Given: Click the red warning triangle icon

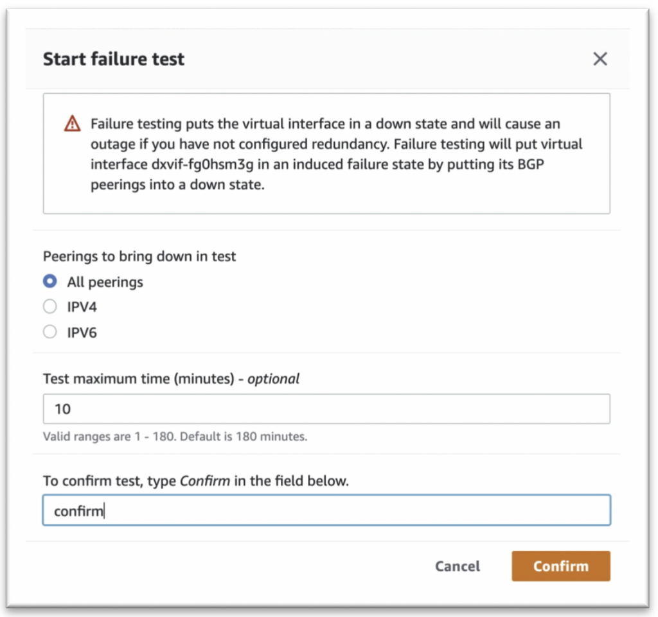Looking at the screenshot, I should click(x=73, y=124).
